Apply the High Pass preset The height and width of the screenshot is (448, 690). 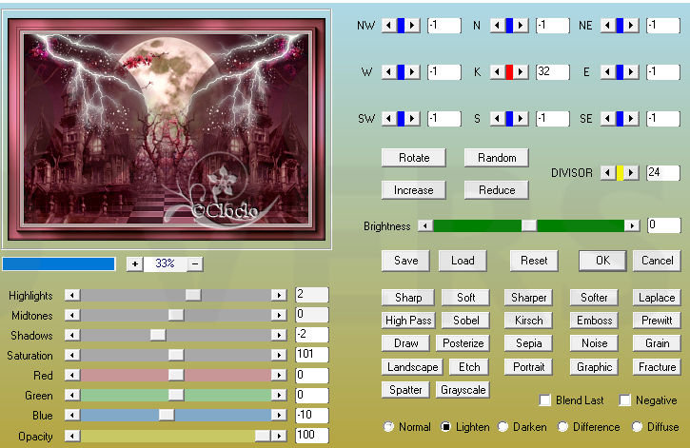[x=408, y=321]
